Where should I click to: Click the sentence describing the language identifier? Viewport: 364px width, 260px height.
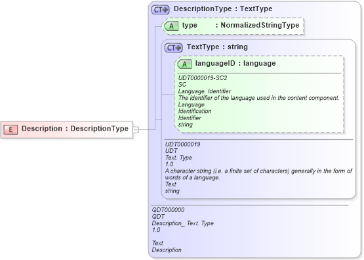(259, 98)
